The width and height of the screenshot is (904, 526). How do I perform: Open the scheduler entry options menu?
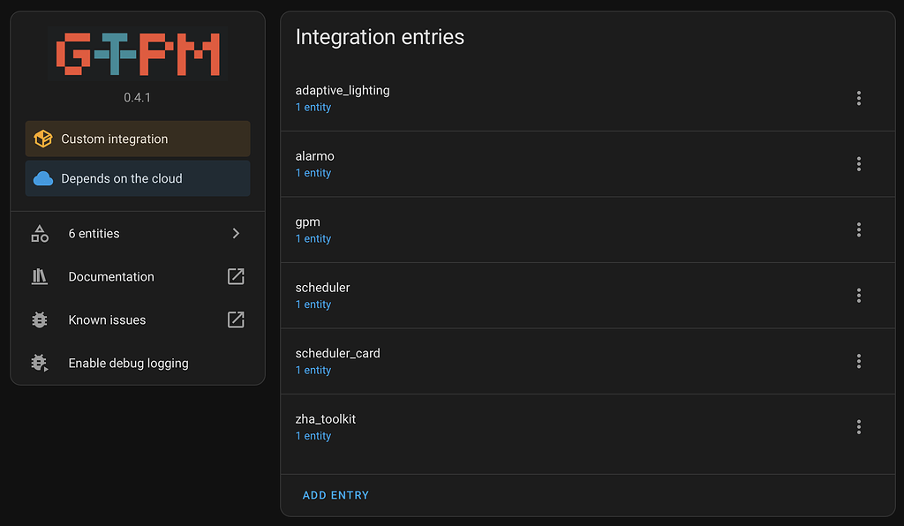[858, 295]
